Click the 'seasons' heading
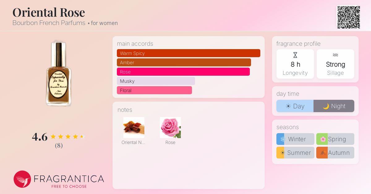Image resolution: width=371 pixels, height=194 pixels. [x=288, y=127]
